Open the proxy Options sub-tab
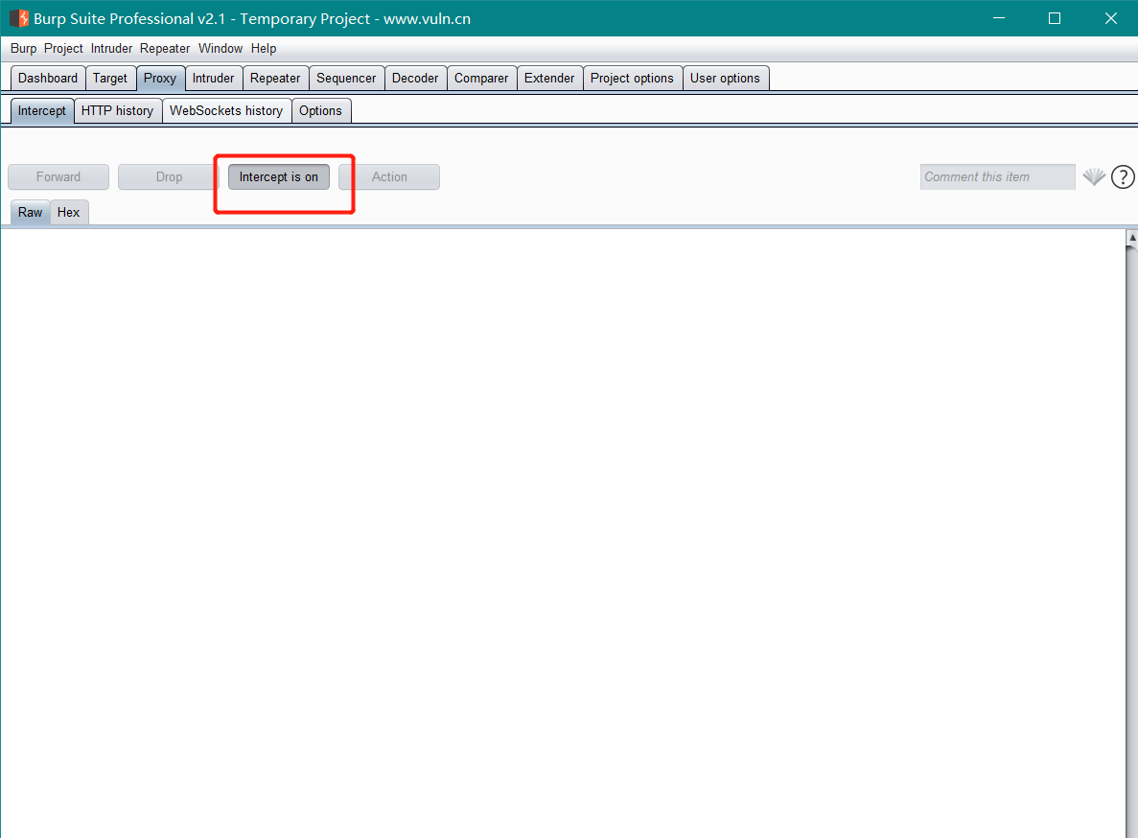This screenshot has width=1138, height=838. pos(321,111)
